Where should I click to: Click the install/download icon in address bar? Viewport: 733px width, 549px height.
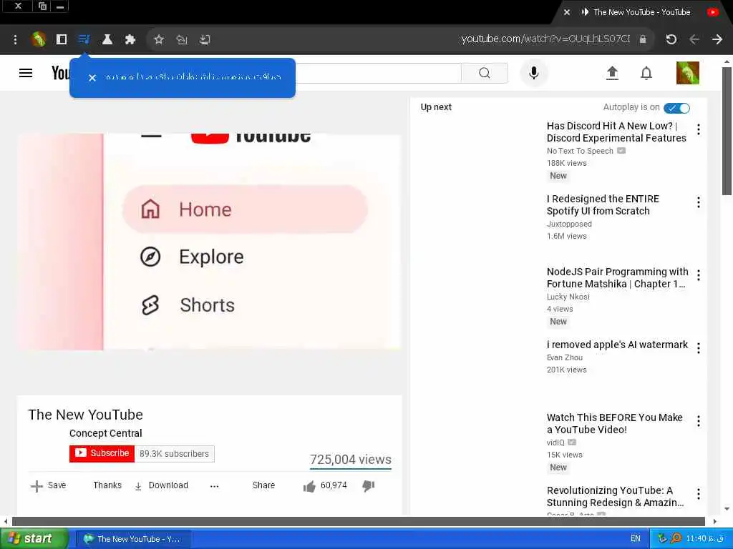(205, 40)
